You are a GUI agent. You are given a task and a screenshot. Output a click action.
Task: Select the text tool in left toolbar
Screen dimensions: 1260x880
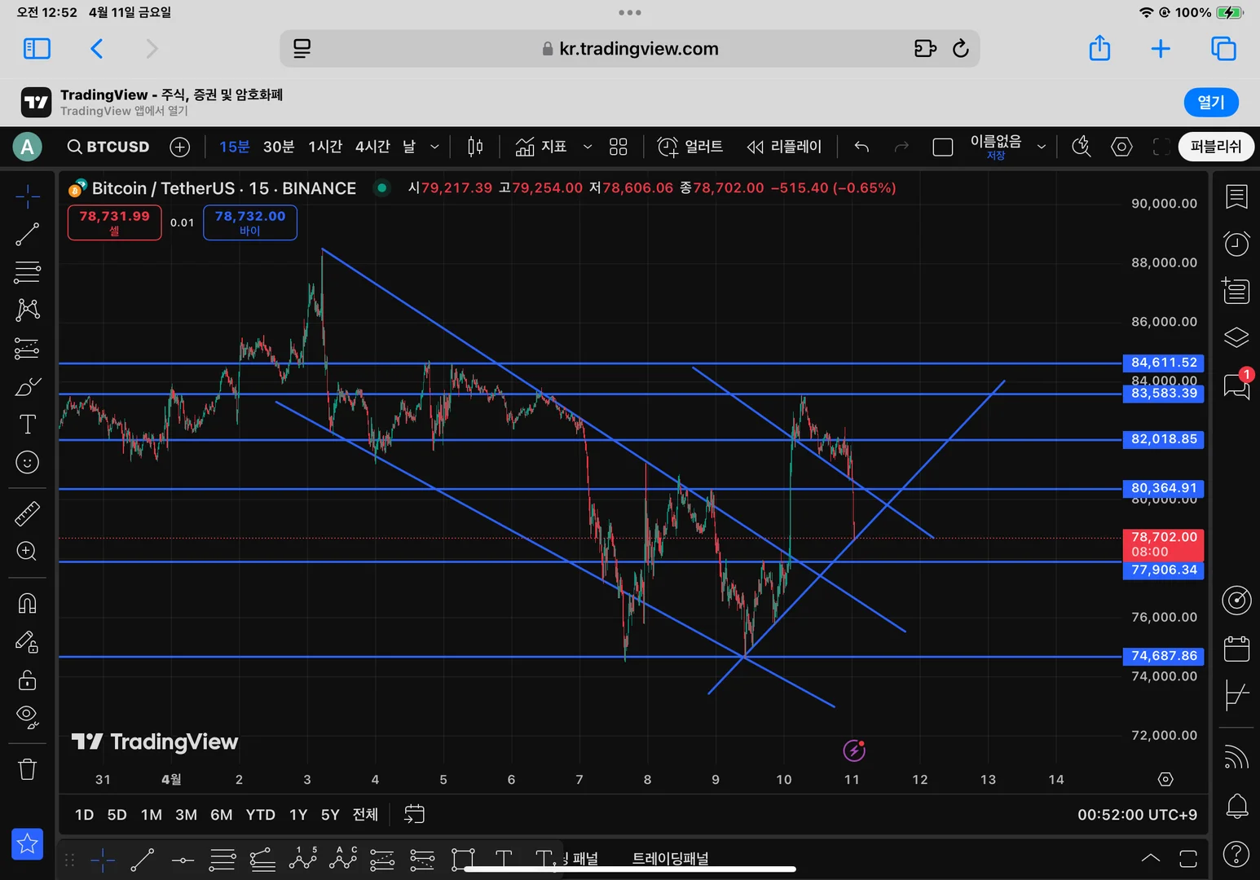tap(27, 424)
